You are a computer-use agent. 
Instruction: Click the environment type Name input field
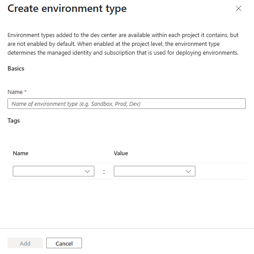[x=127, y=104]
